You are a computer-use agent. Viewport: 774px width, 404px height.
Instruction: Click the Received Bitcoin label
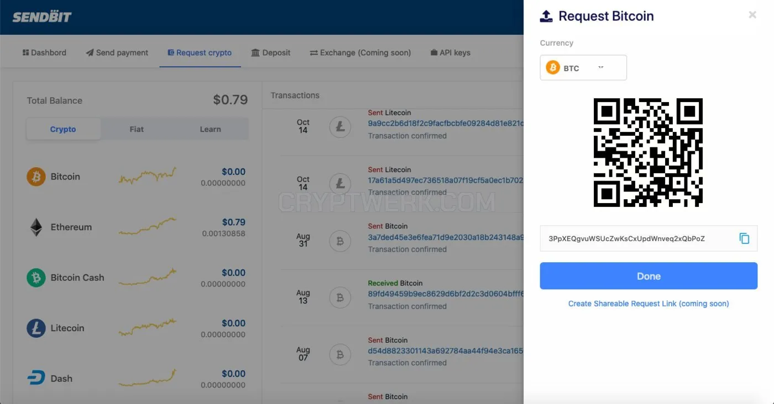tap(395, 283)
